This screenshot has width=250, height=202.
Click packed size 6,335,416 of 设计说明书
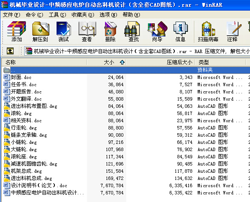(181, 185)
